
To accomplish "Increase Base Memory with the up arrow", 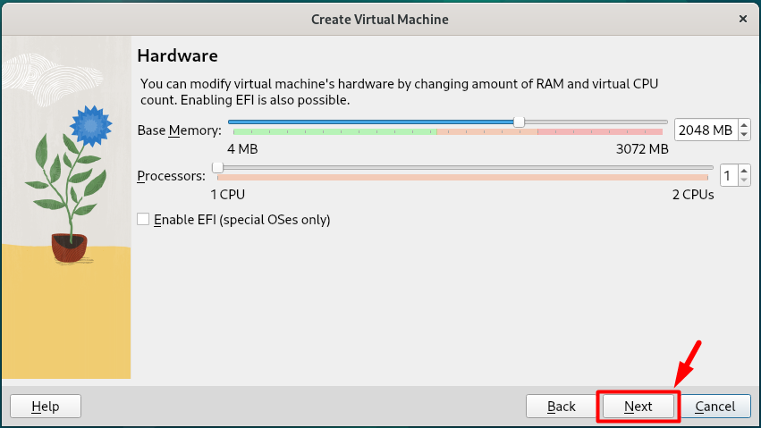I will (744, 126).
